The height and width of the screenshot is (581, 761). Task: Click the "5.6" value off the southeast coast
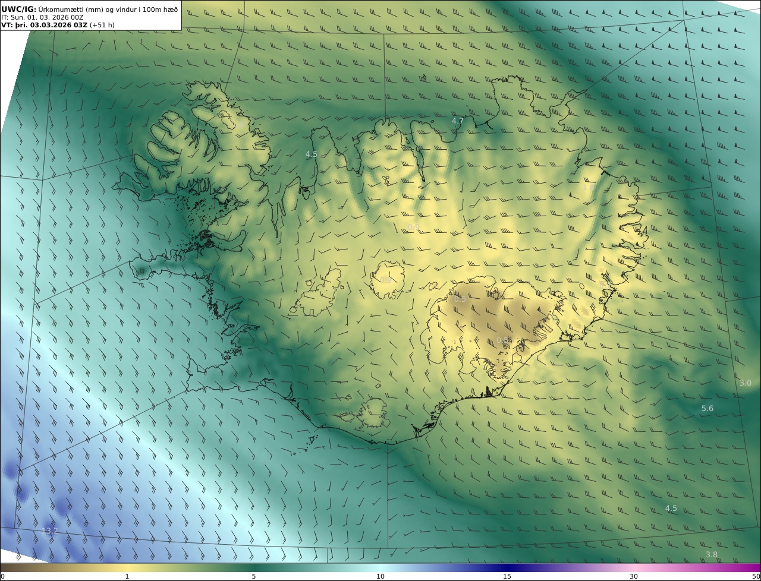[x=707, y=408]
